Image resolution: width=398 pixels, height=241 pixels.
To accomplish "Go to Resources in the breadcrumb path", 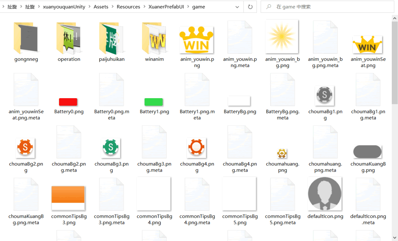I will point(128,7).
